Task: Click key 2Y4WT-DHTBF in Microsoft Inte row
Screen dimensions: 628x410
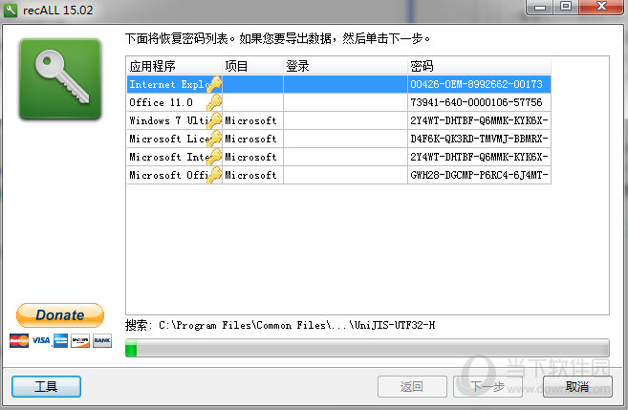Action: [x=479, y=157]
